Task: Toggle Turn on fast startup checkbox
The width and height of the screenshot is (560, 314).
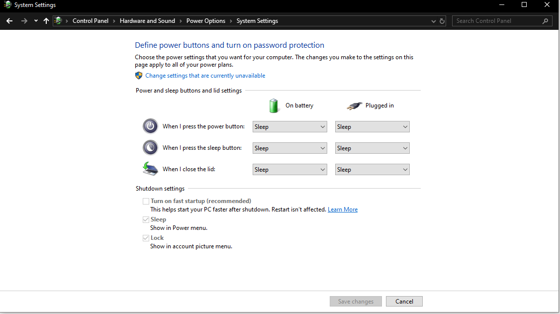Action: (x=146, y=201)
